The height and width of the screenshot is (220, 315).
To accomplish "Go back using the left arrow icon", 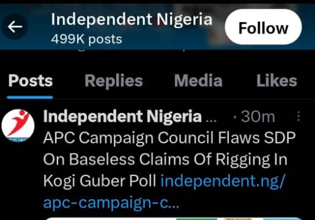I will coord(15,27).
